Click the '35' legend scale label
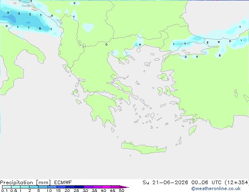Screen dimensions: 249x192 [x=94, y=190]
